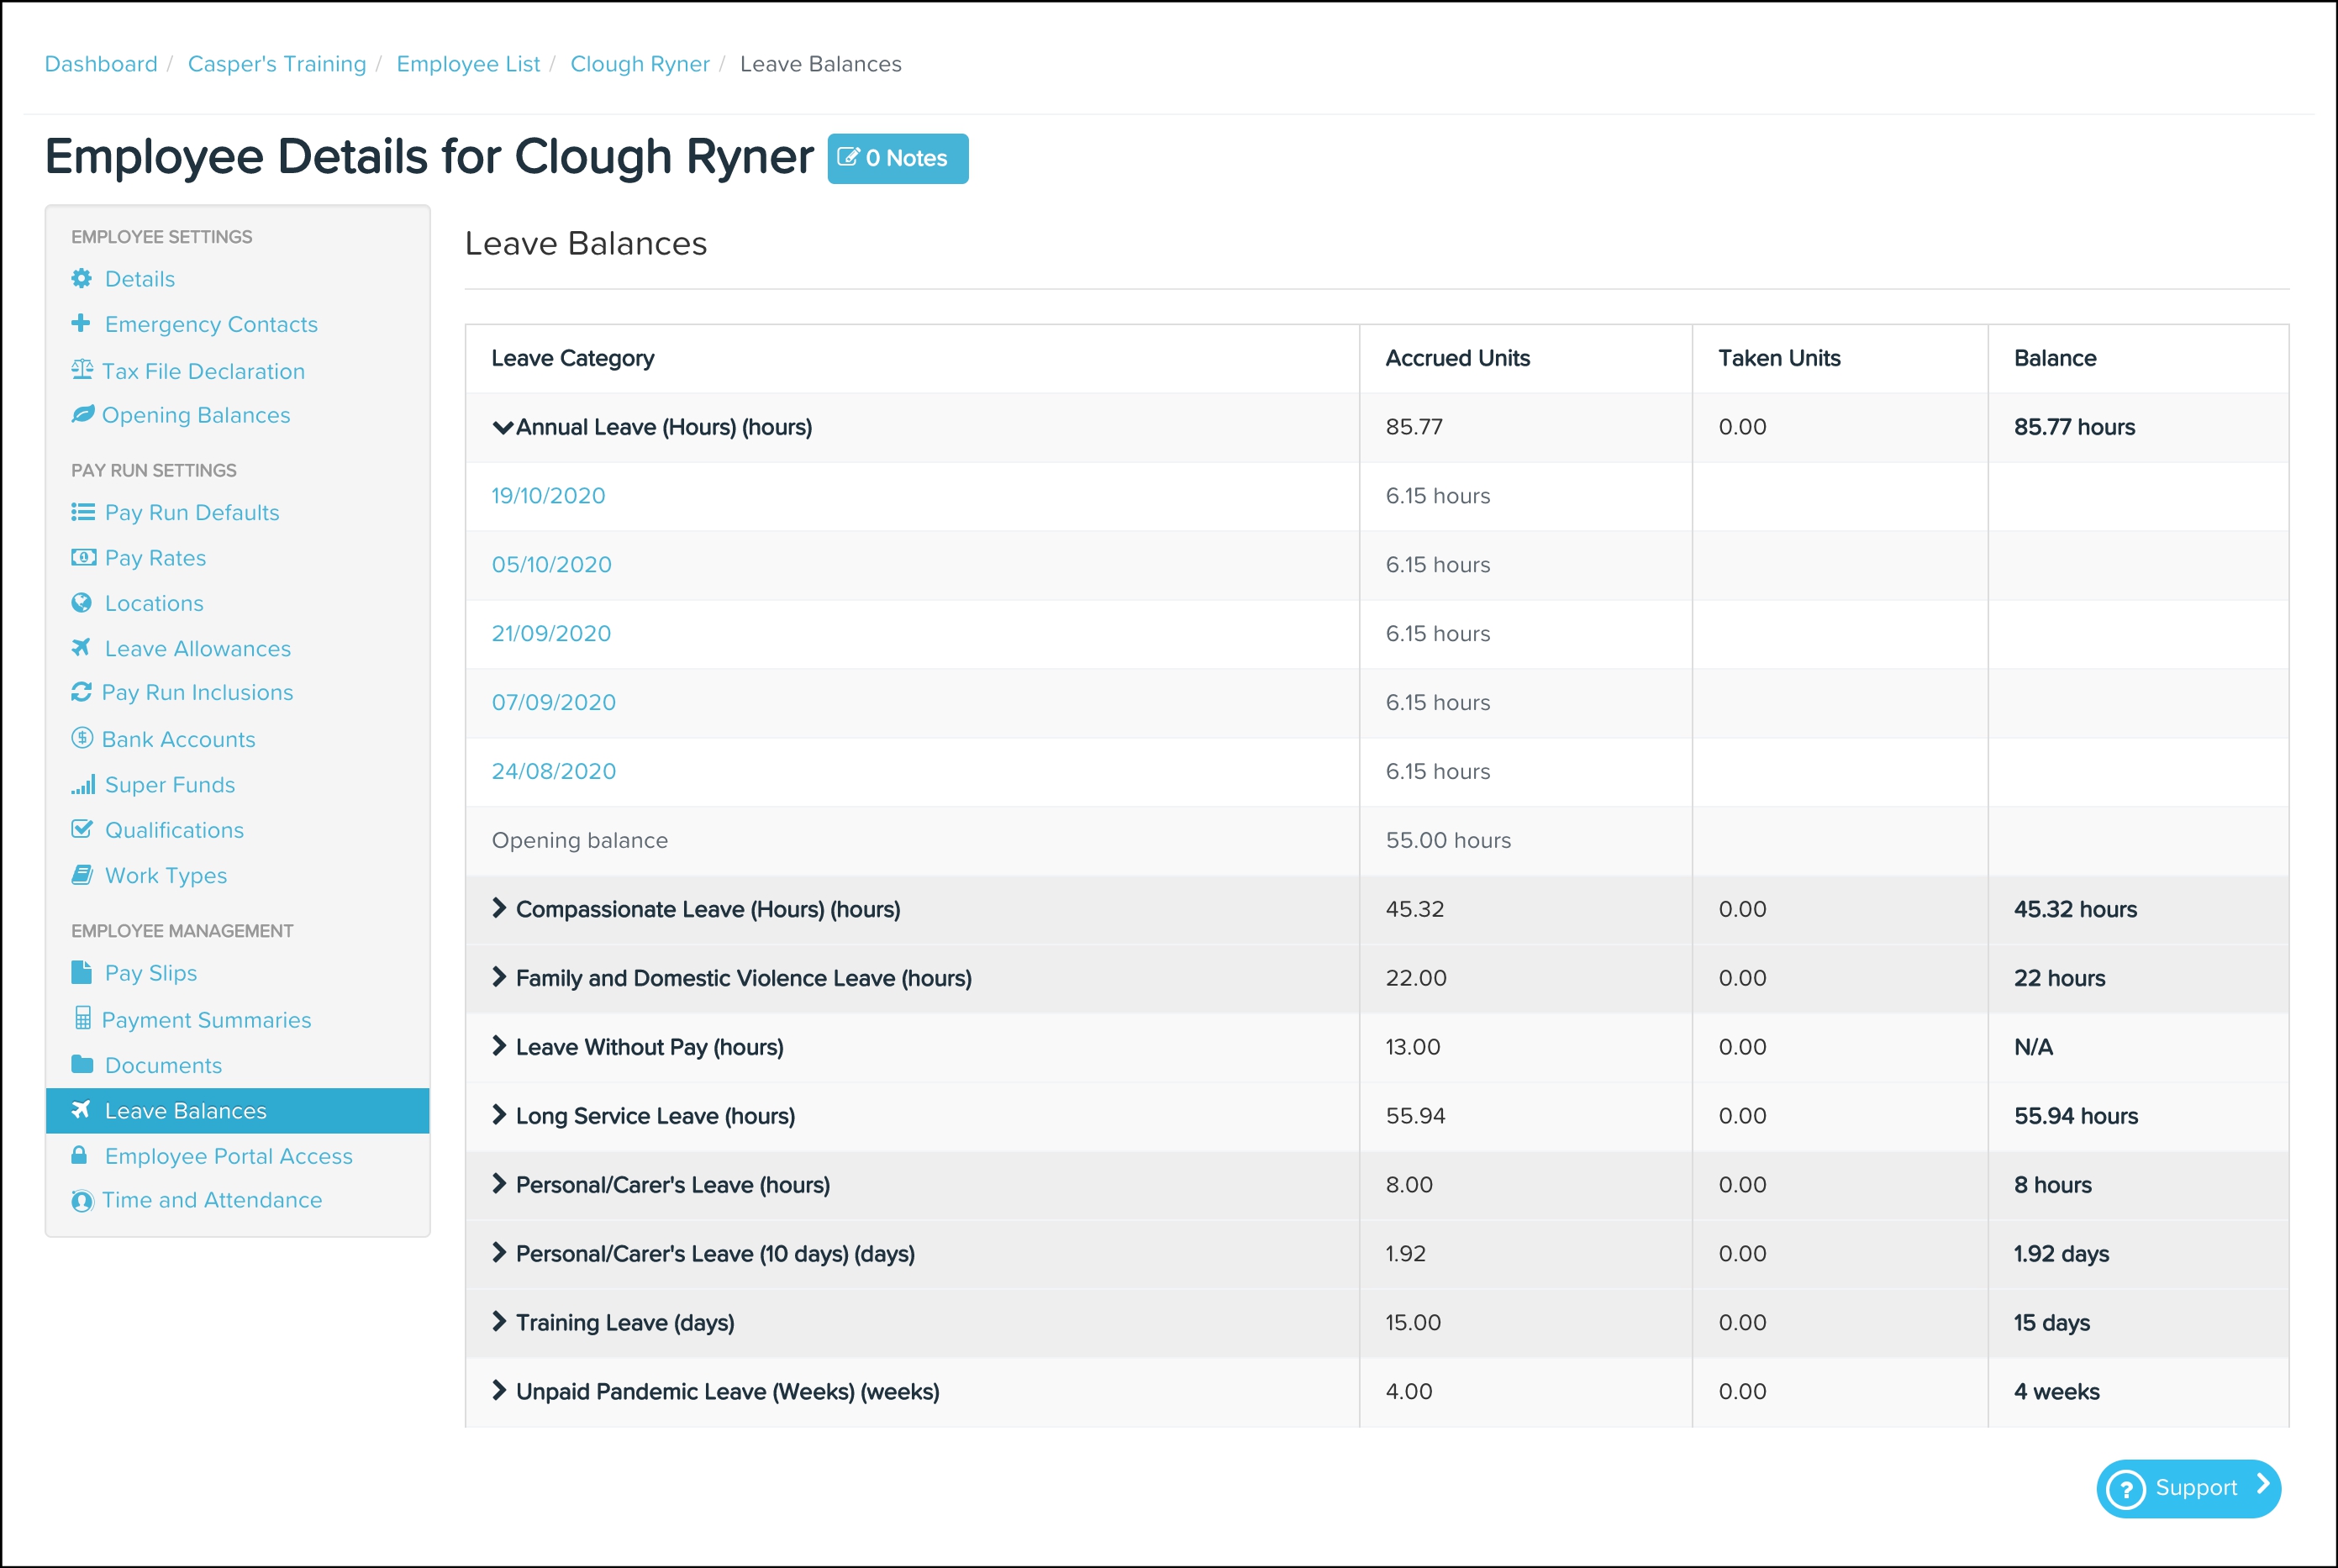The width and height of the screenshot is (2338, 1568).
Task: Navigate to Employee List breadcrumb
Action: tap(467, 64)
